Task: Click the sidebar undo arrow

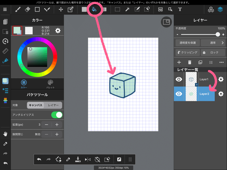Action: click(5, 163)
